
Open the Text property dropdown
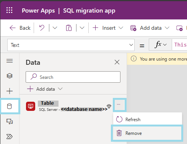(x=71, y=45)
